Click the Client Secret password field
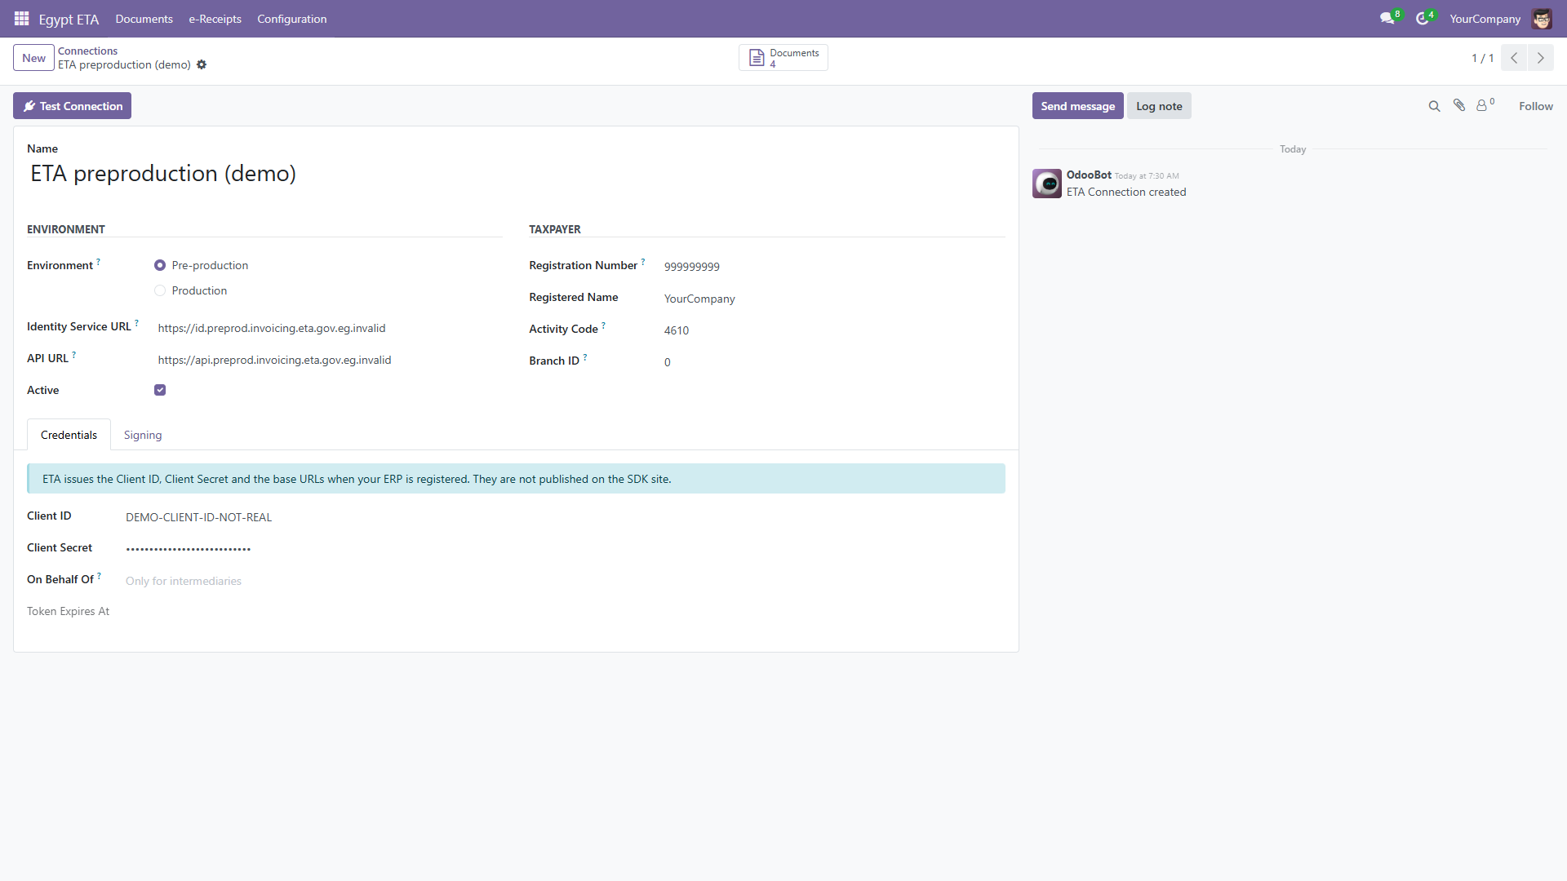The image size is (1567, 881). click(x=563, y=549)
